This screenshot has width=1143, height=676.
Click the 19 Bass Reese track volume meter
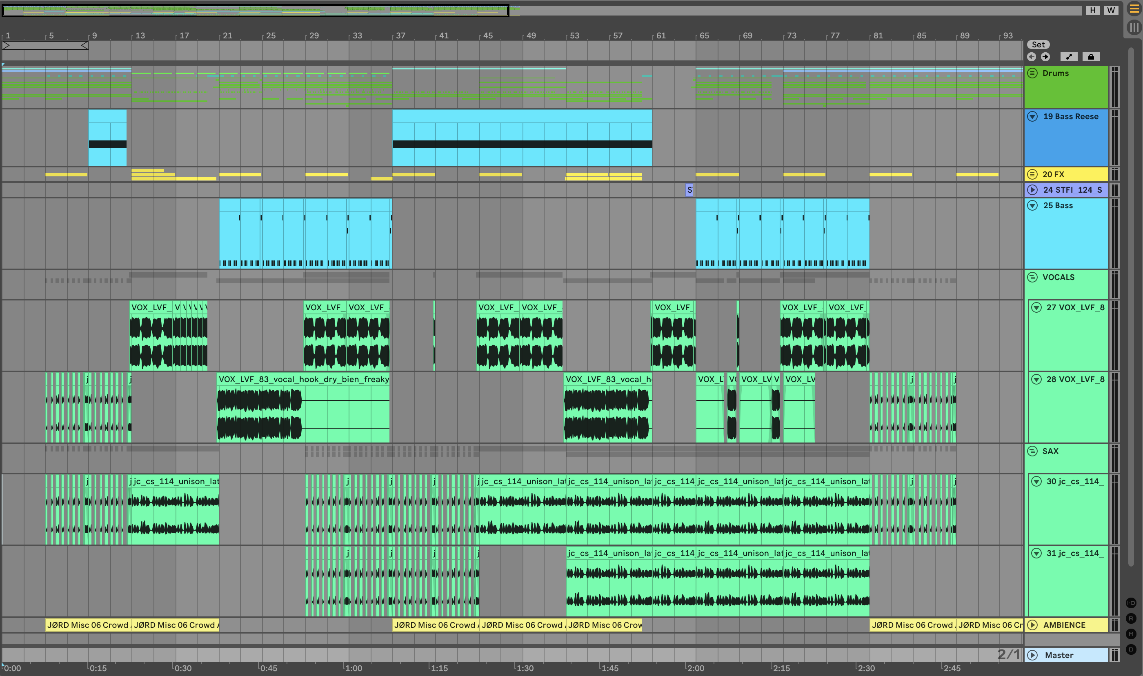[x=1114, y=138]
